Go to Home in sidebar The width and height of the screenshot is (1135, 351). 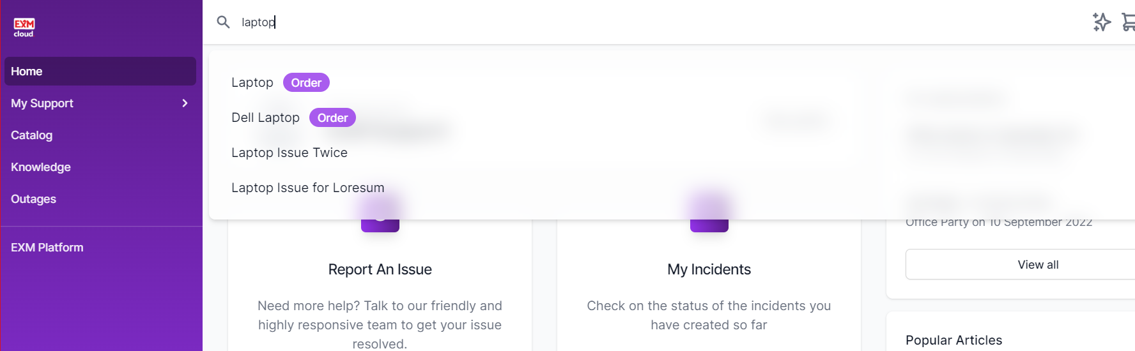coord(100,71)
